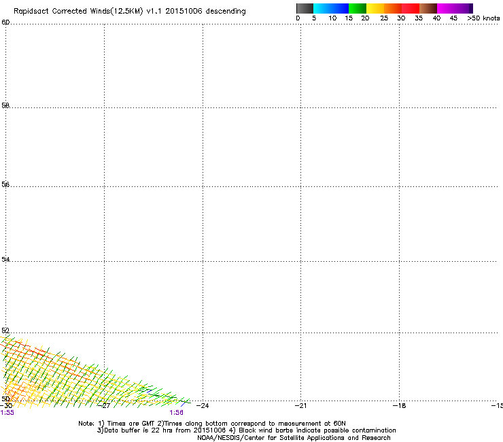
Task: Click the longitude label -27
Action: (105, 406)
